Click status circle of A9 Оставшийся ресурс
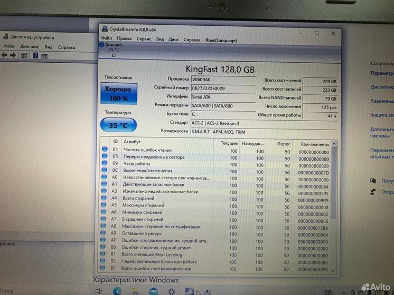Screen dimensions: 394x295 [x=103, y=233]
